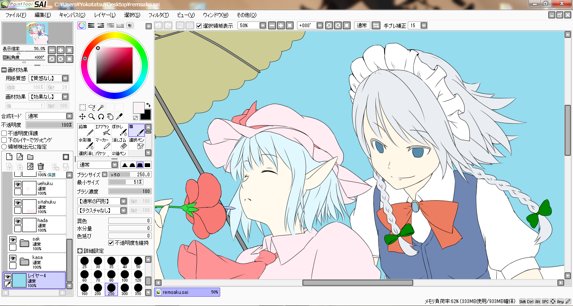Select the レイヤー4 layer thumbnail
Screen dimensions: 573x306
[19, 280]
